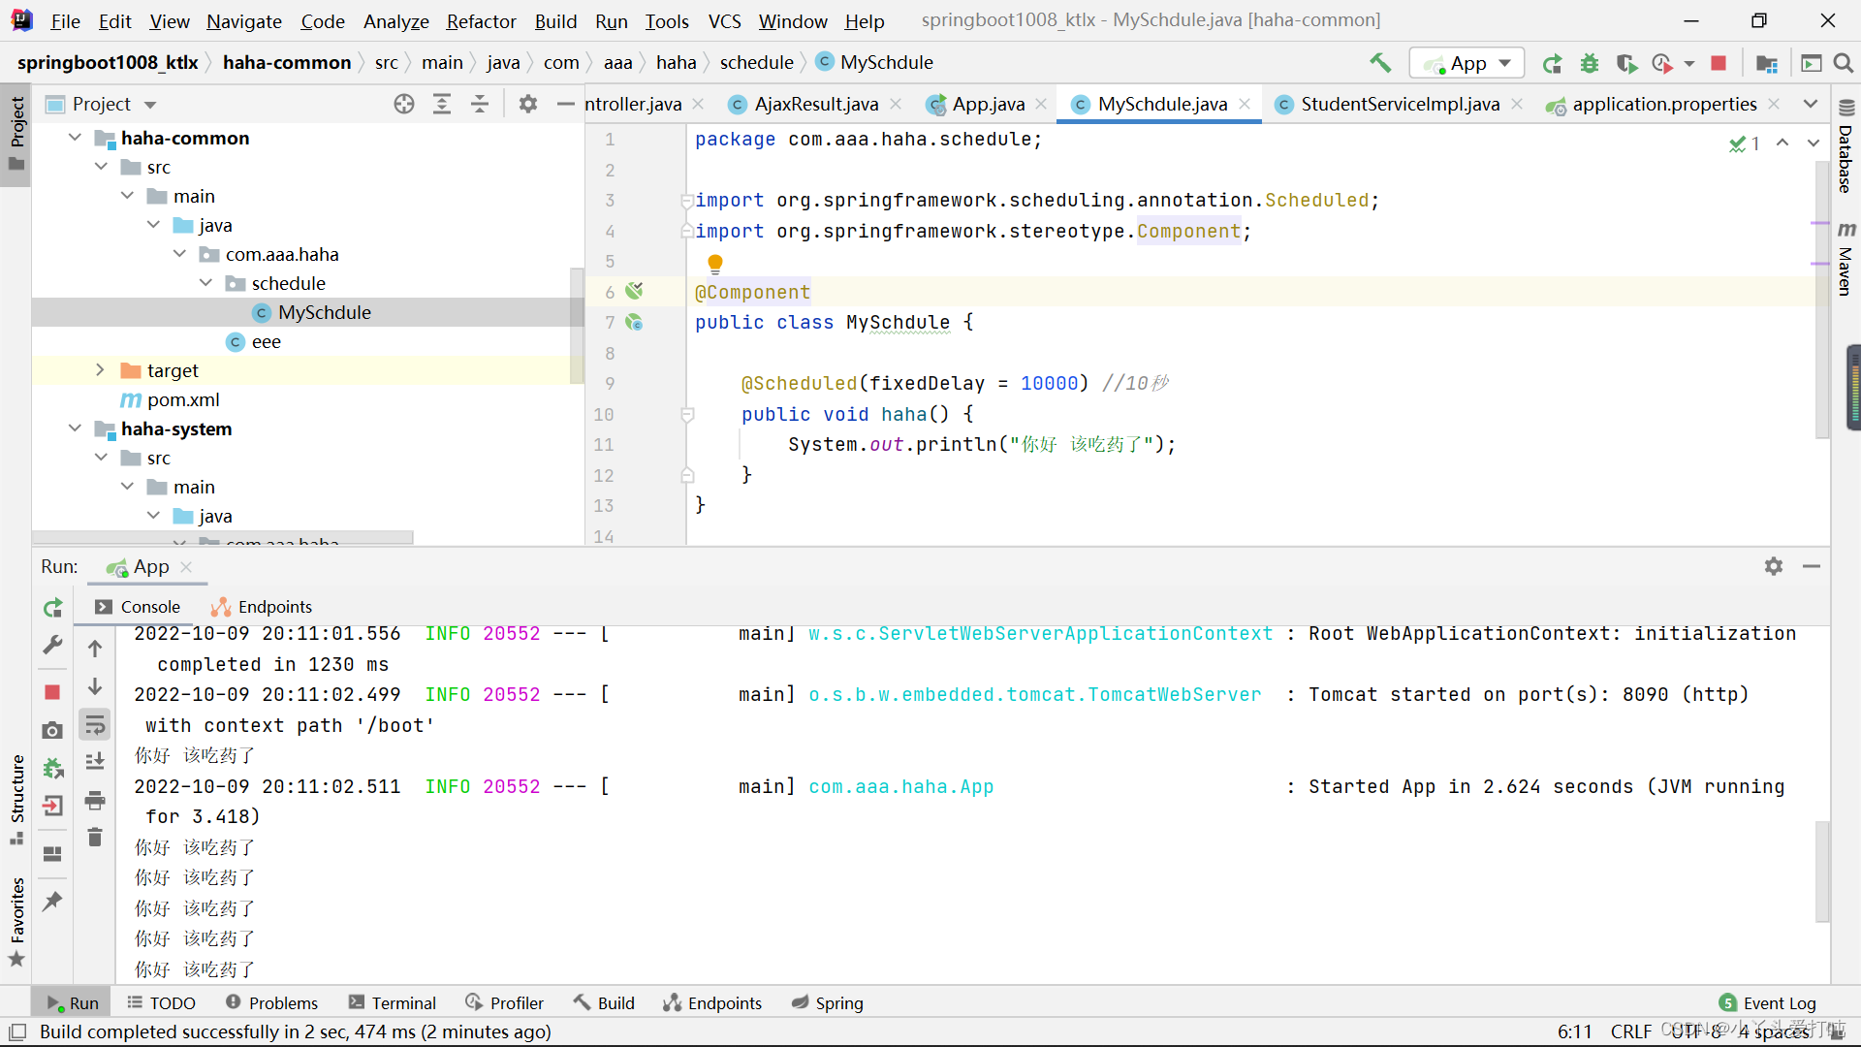The height and width of the screenshot is (1047, 1861).
Task: Open the Analyze menu
Action: (x=395, y=20)
